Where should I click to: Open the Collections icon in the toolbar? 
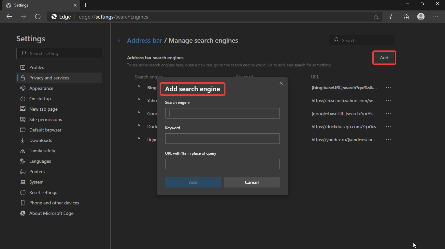406,17
